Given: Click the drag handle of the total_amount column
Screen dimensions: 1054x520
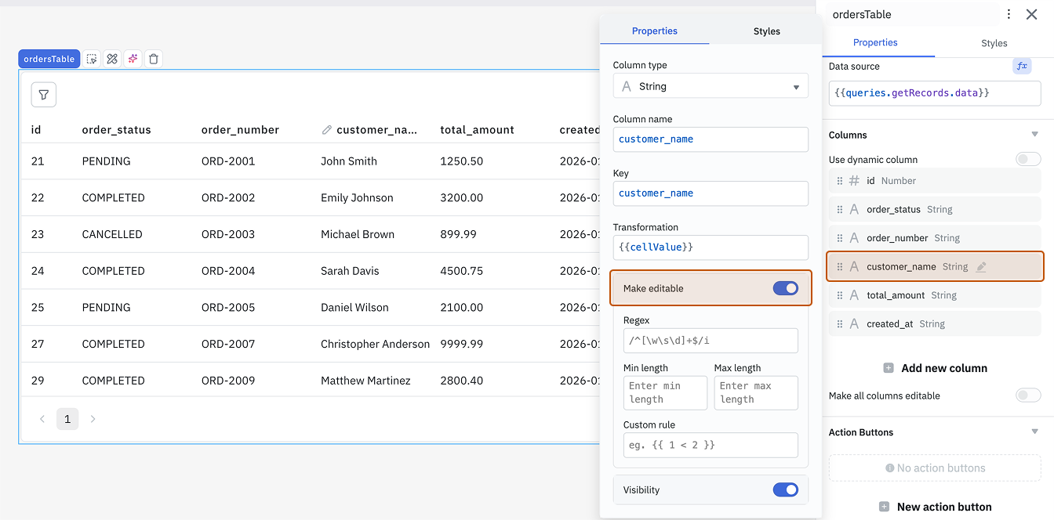Looking at the screenshot, I should (840, 295).
